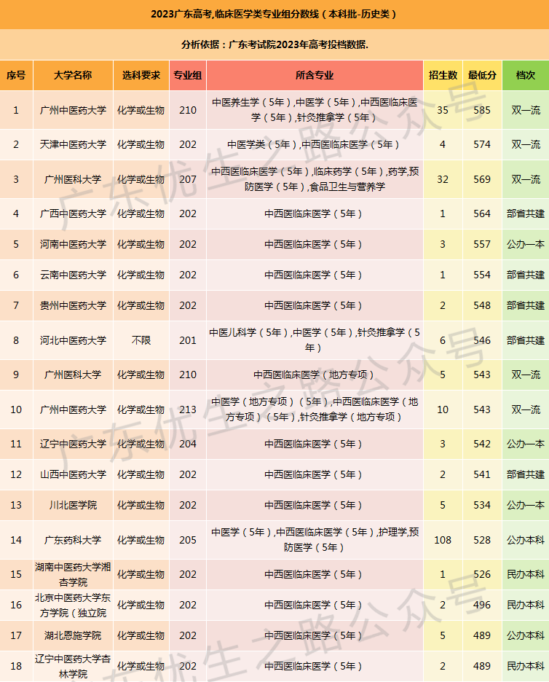Click the minimum score 574
This screenshot has height=682, width=549.
click(x=482, y=144)
